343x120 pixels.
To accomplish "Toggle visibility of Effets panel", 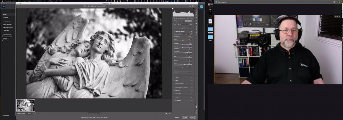I will (192, 97).
